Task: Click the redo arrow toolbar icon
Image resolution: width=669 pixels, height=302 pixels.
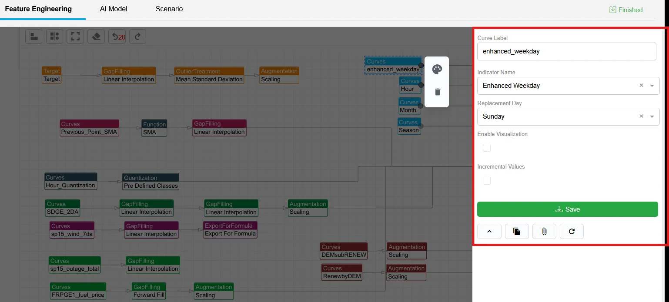Action: point(138,37)
